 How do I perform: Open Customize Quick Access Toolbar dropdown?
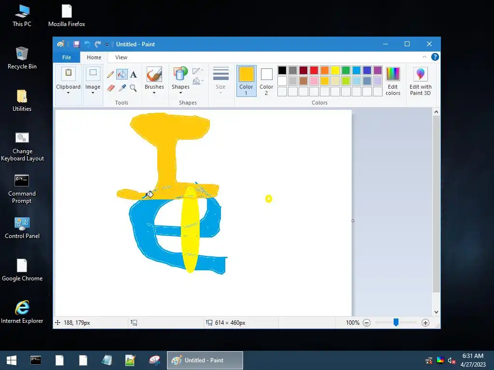[x=107, y=45]
